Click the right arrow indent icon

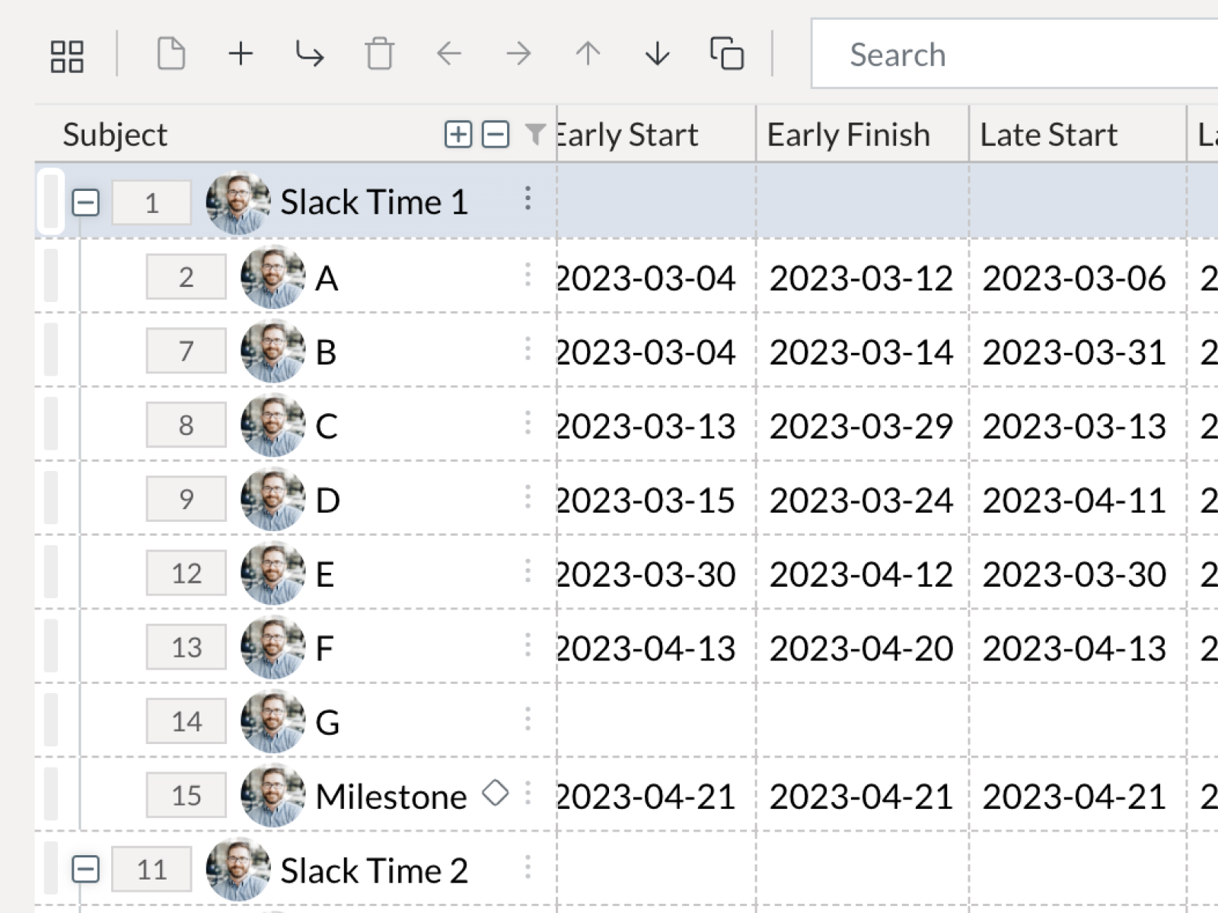point(518,54)
